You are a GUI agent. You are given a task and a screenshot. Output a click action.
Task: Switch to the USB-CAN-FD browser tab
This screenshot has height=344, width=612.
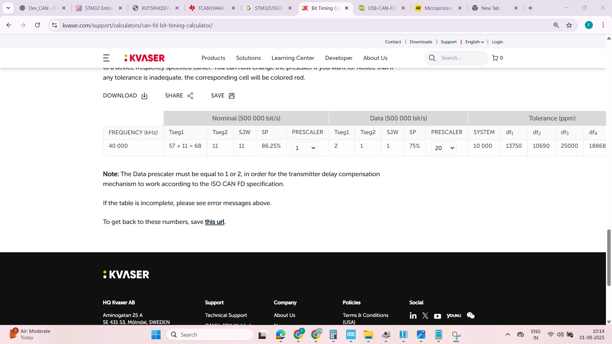pyautogui.click(x=382, y=8)
